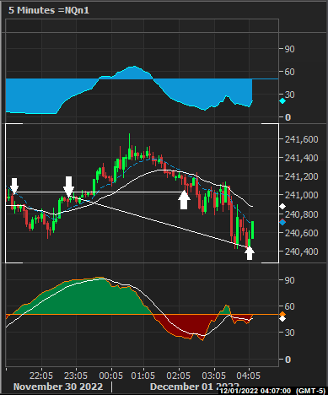Click the 240,600 price axis label

point(302,233)
